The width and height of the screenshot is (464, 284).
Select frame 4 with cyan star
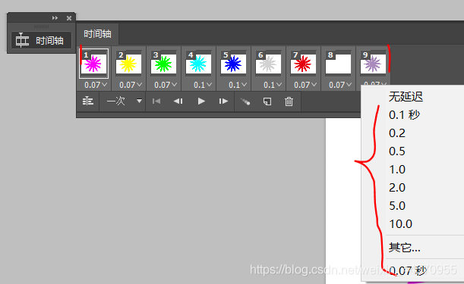click(x=198, y=64)
